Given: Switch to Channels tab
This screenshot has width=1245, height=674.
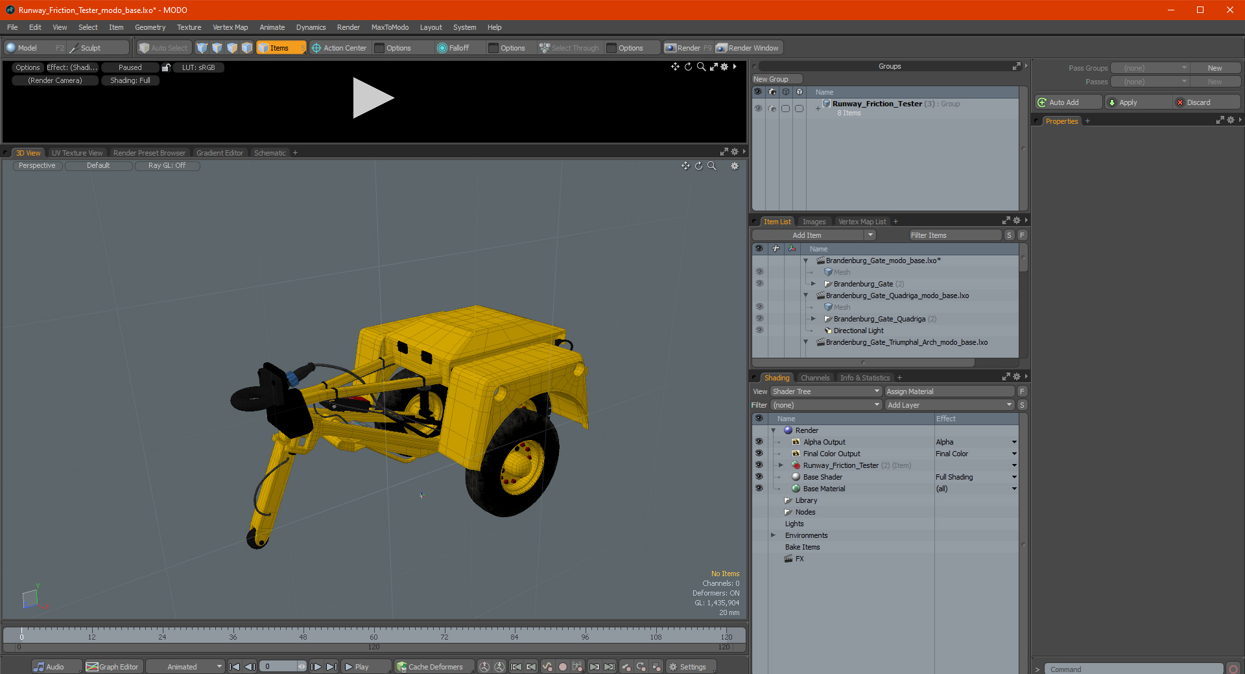Looking at the screenshot, I should click(x=815, y=378).
